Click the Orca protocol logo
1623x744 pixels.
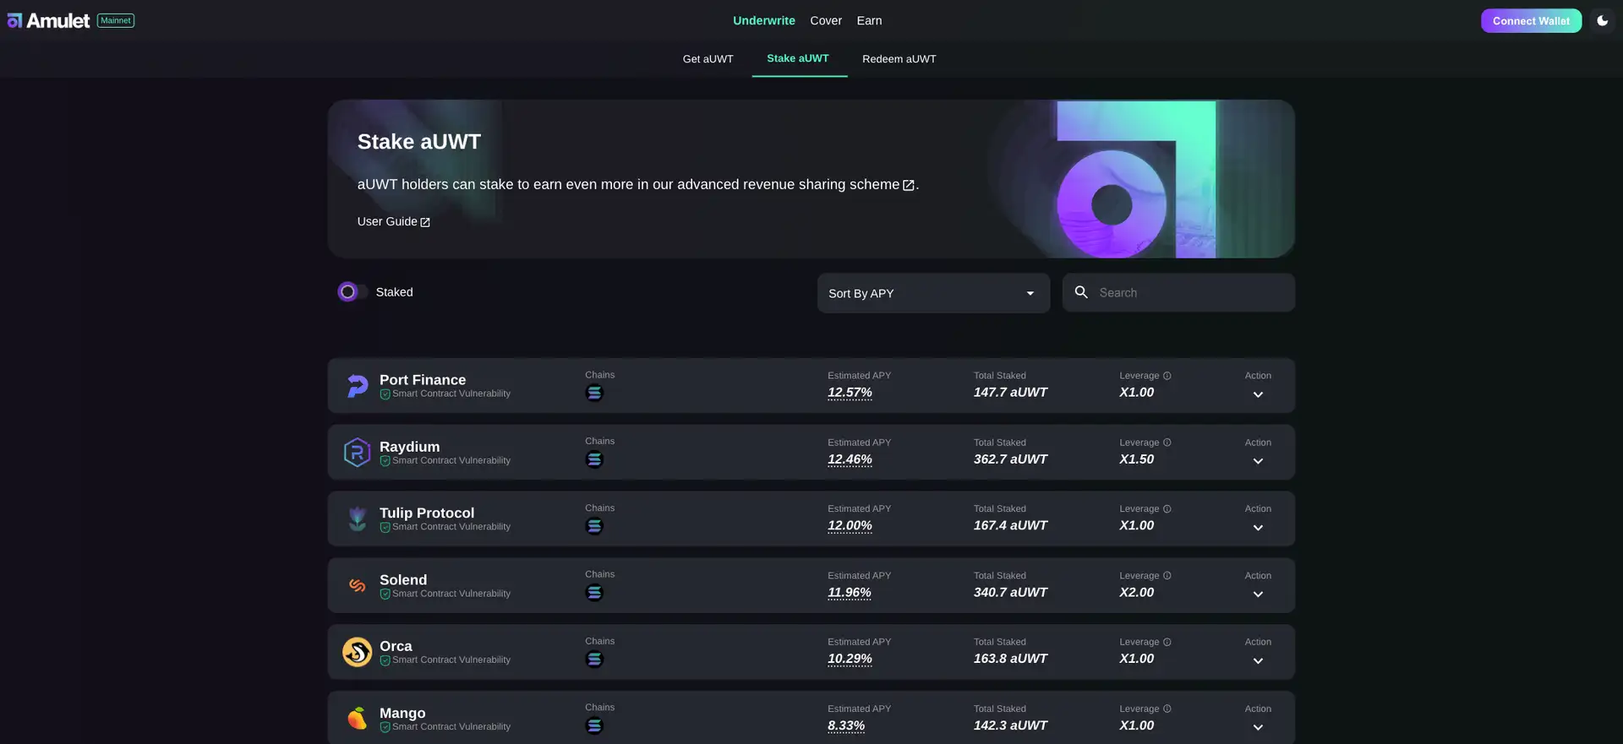point(358,652)
